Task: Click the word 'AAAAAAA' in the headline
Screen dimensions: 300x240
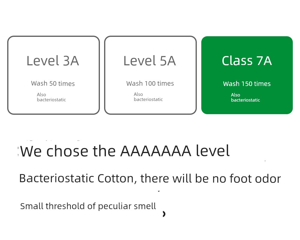Action: (156, 151)
